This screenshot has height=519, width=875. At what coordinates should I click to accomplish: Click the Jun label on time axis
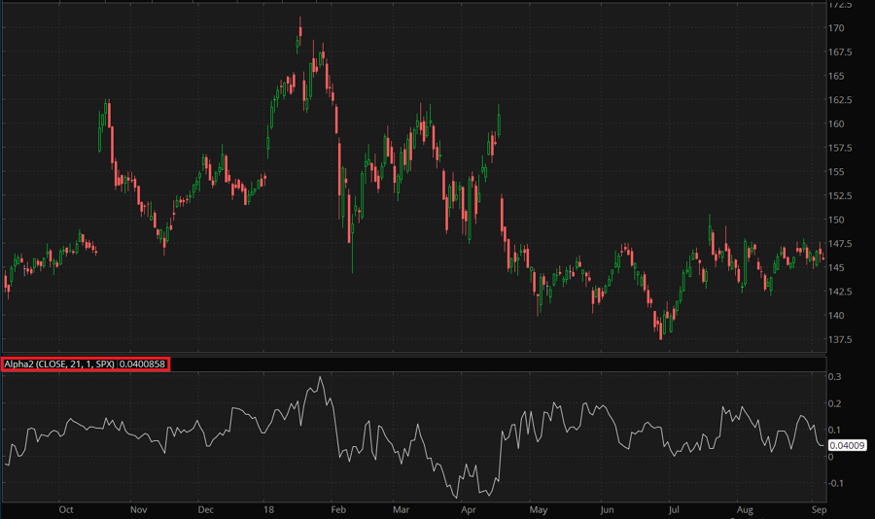coord(607,509)
